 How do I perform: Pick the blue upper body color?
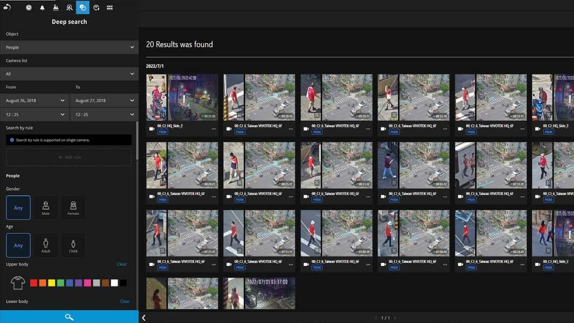pos(70,283)
